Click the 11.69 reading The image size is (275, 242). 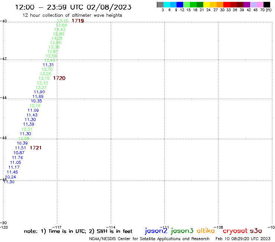[38, 96]
